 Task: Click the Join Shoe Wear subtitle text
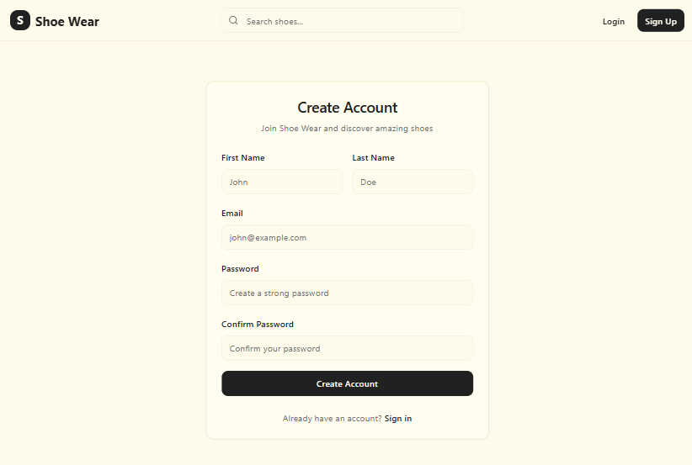click(347, 129)
